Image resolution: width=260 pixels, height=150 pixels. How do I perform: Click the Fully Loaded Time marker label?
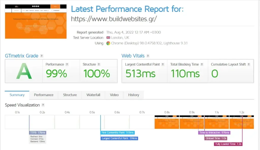click(x=228, y=144)
